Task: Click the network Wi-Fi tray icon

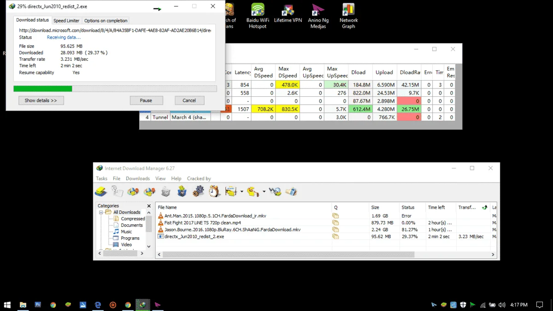Action: click(482, 305)
